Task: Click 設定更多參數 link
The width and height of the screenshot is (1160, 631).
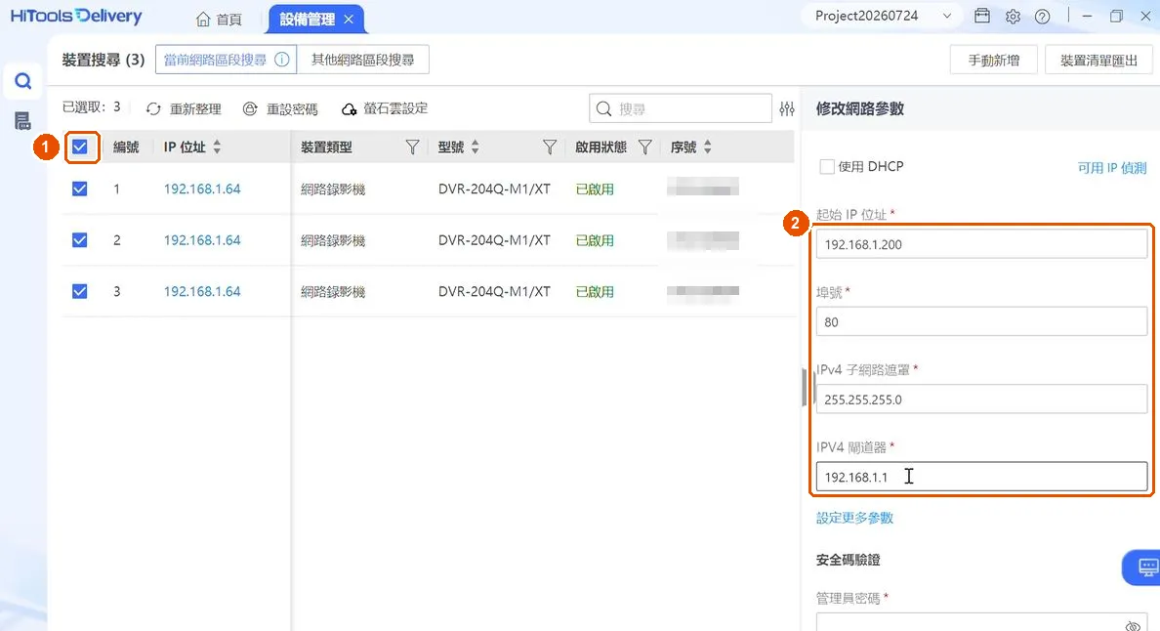Action: click(x=854, y=518)
